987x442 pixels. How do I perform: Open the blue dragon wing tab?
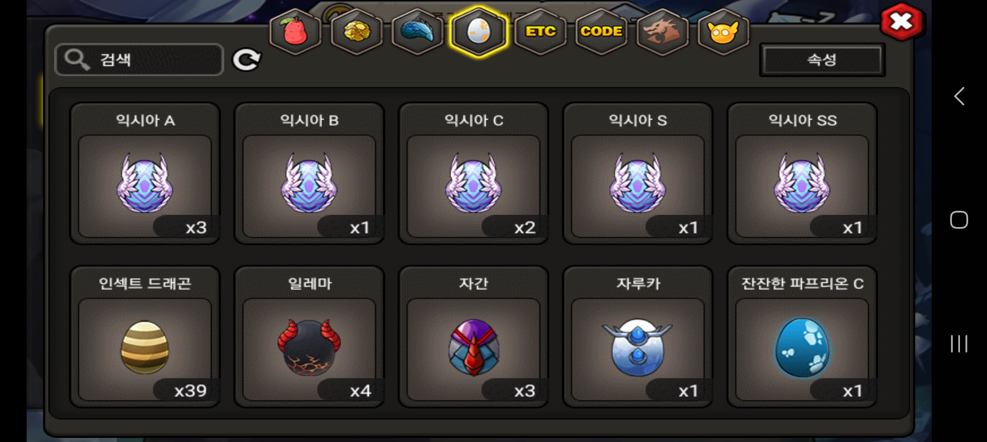coord(418,32)
